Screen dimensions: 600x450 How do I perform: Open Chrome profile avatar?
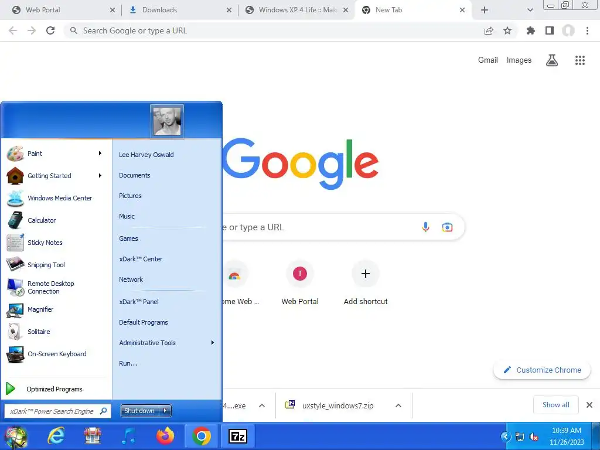pyautogui.click(x=568, y=30)
